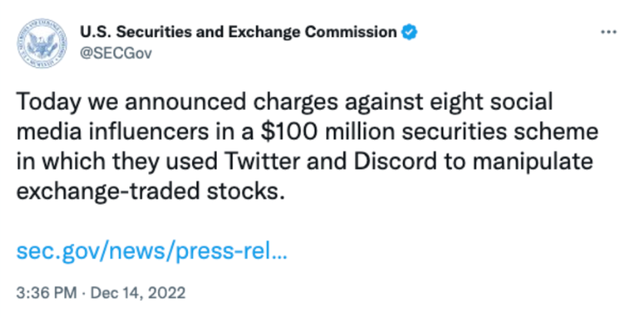Image resolution: width=634 pixels, height=329 pixels.
Task: Open the three-dot more options menu
Action: pos(609,32)
